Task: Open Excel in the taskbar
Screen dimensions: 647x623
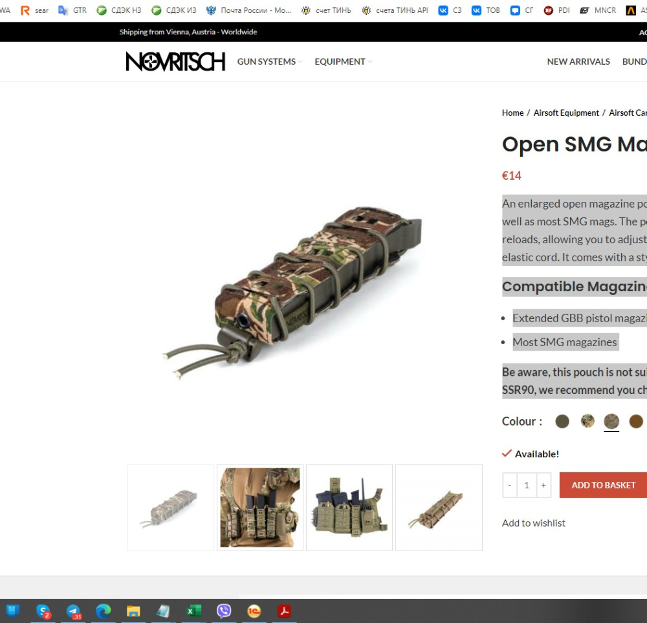Action: pos(193,611)
